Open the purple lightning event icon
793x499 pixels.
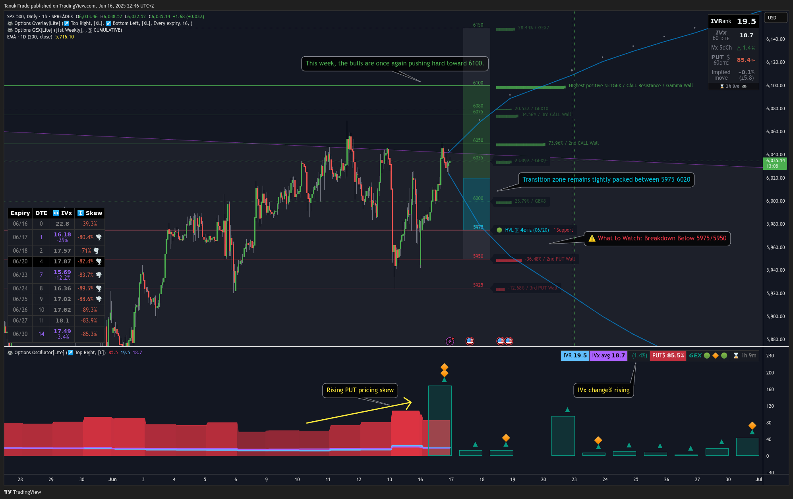click(x=450, y=341)
